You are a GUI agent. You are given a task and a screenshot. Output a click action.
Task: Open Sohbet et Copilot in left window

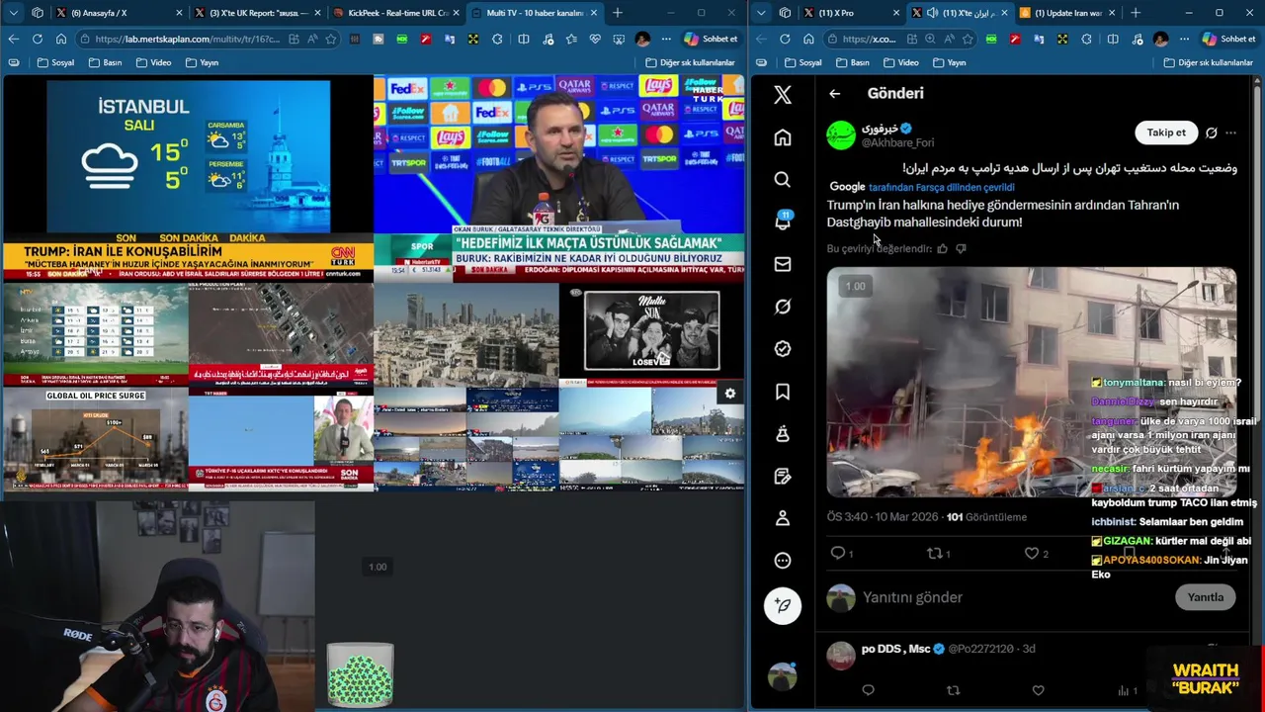pyautogui.click(x=710, y=39)
